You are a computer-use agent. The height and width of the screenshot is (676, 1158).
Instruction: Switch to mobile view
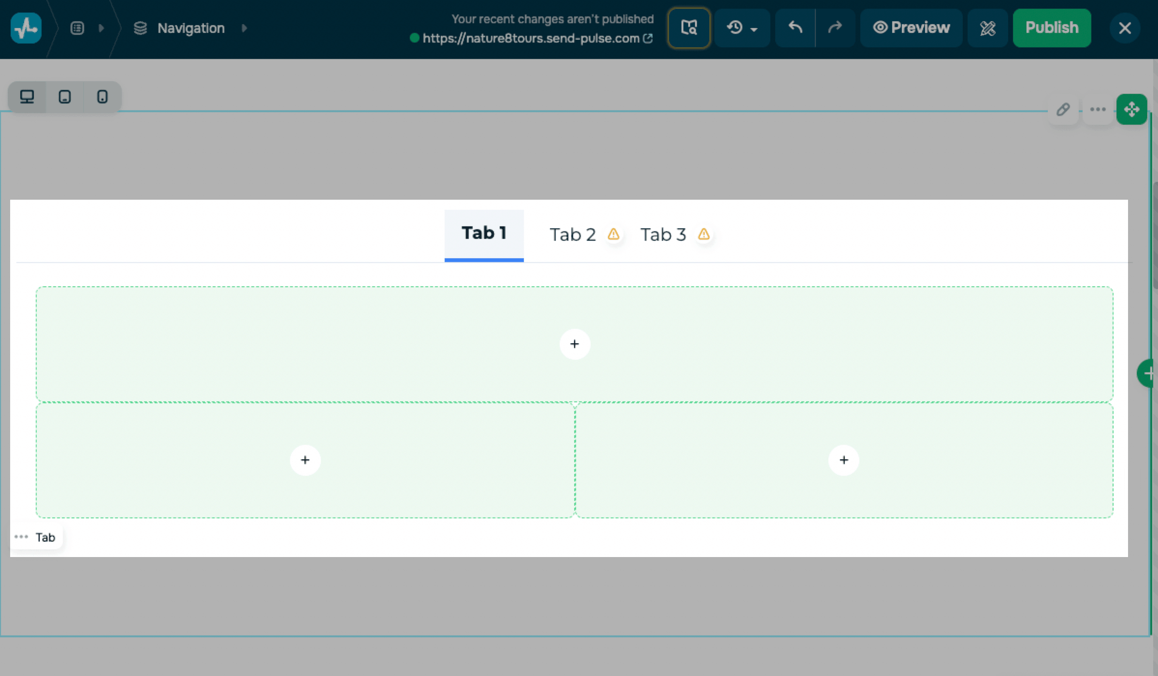click(x=102, y=97)
